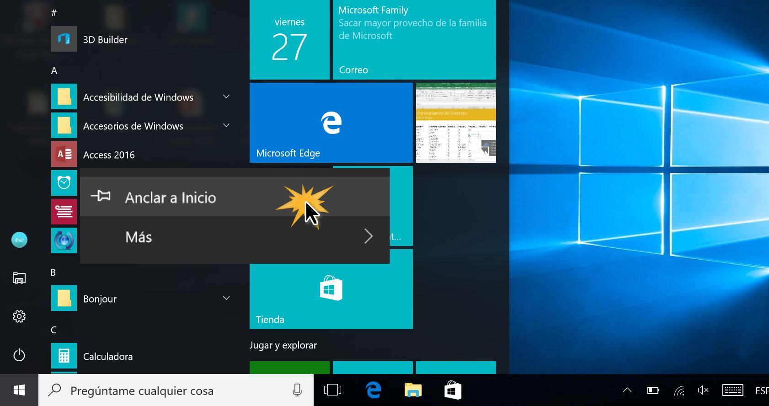This screenshot has width=769, height=406.
Task: Open the user account avatar
Action: tap(19, 240)
